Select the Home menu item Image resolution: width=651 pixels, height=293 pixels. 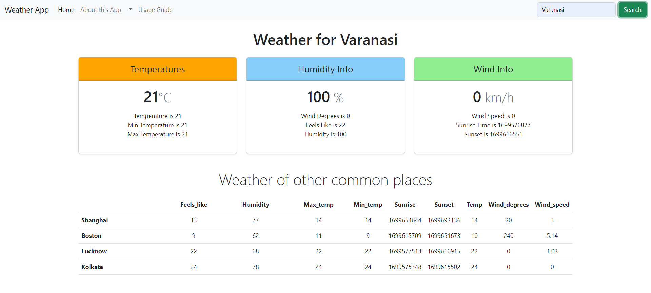tap(66, 10)
